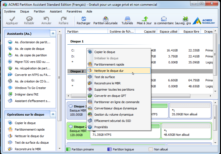
Task: Choose Test de surface in context menu
Action: 119,77
